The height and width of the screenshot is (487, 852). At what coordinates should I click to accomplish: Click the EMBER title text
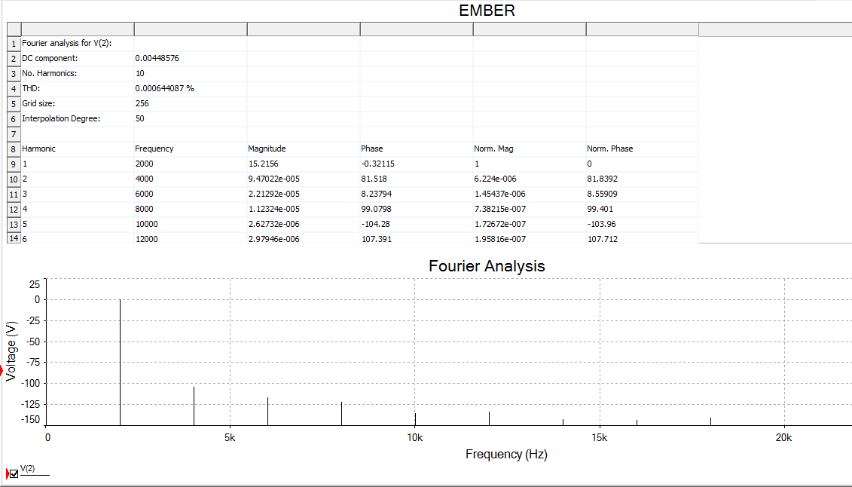click(487, 11)
